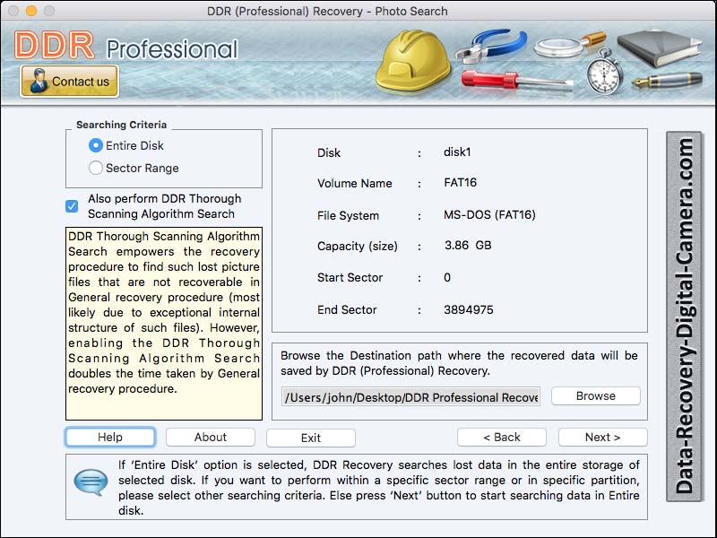The width and height of the screenshot is (717, 538).
Task: Click the stopwatch icon
Action: click(602, 78)
